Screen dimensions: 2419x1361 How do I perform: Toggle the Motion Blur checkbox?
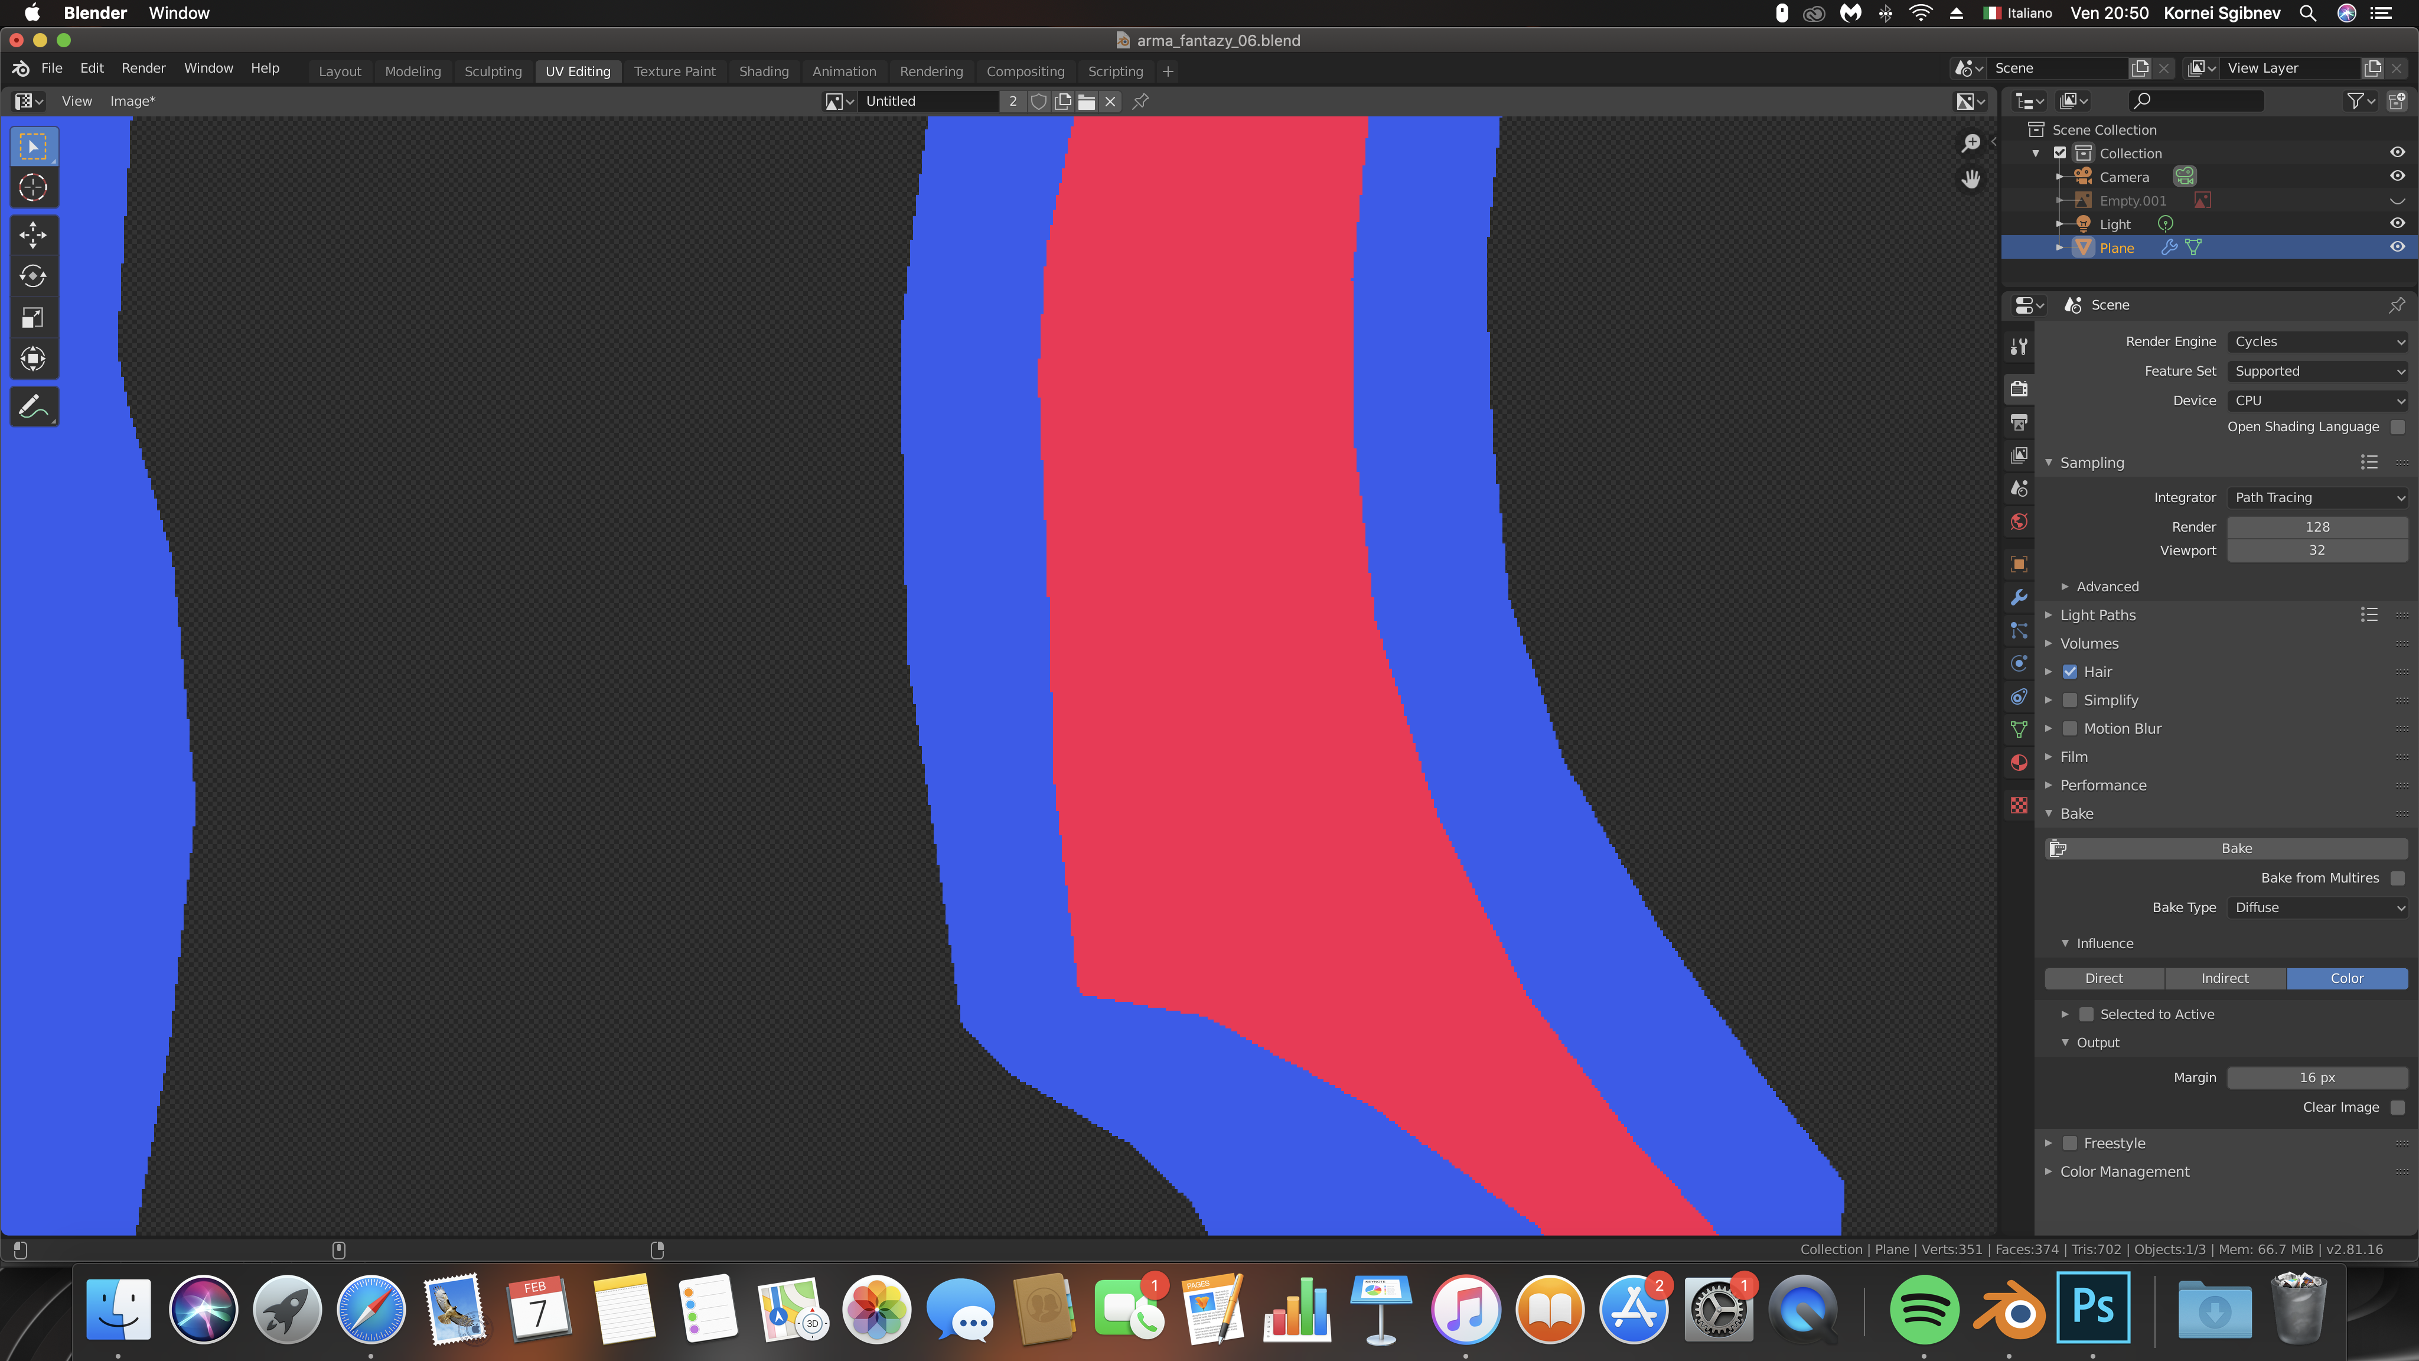coord(2069,729)
